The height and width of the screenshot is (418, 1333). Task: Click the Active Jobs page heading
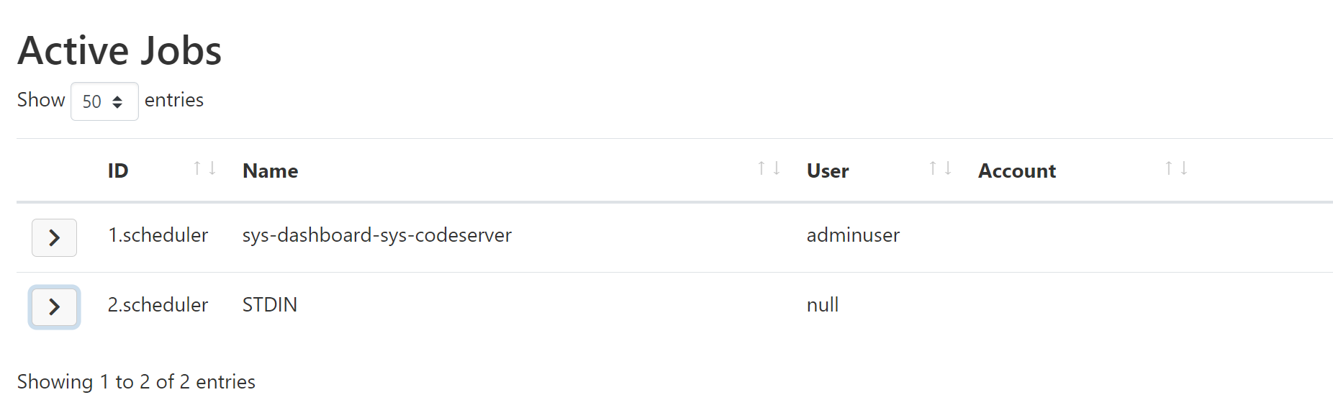[x=119, y=49]
